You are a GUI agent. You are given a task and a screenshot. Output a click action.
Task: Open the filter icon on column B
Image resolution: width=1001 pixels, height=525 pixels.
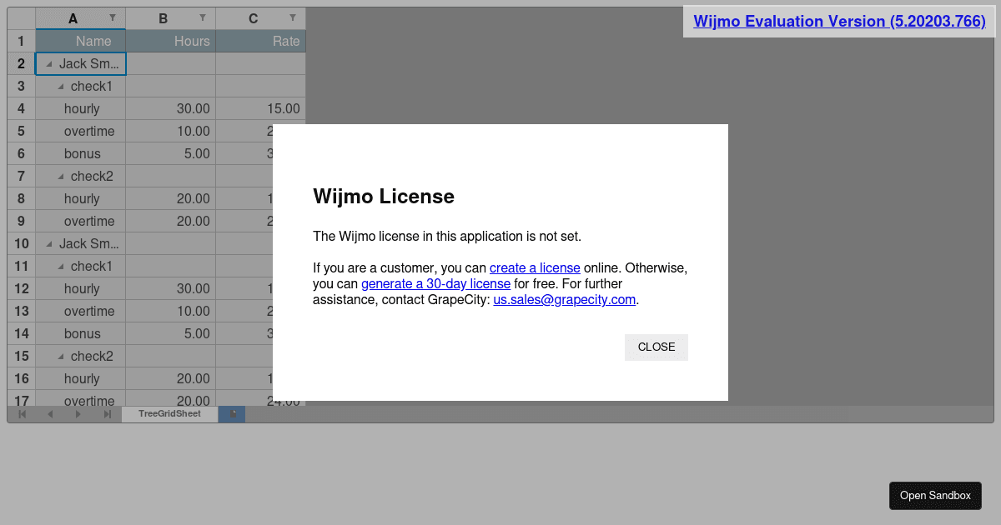203,18
